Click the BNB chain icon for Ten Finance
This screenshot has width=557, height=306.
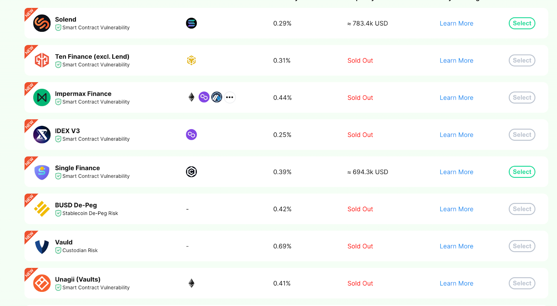[191, 60]
